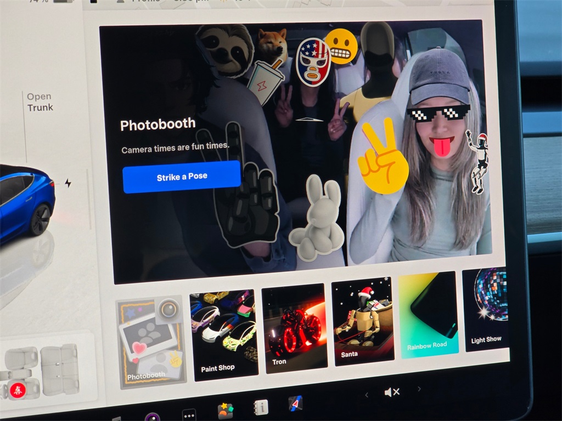Launch the Tron tile
This screenshot has height=421, width=562.
point(294,329)
